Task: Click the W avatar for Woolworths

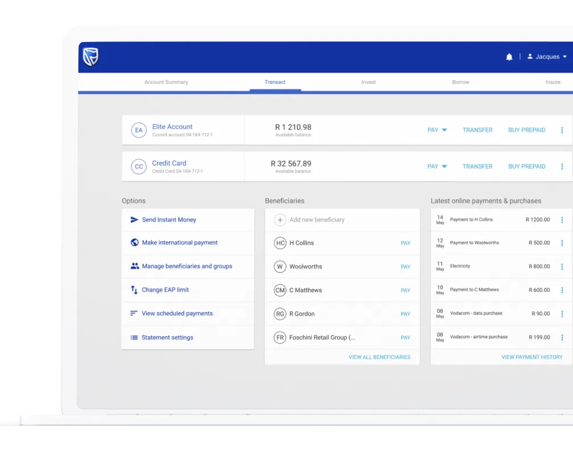Action: pyautogui.click(x=280, y=266)
